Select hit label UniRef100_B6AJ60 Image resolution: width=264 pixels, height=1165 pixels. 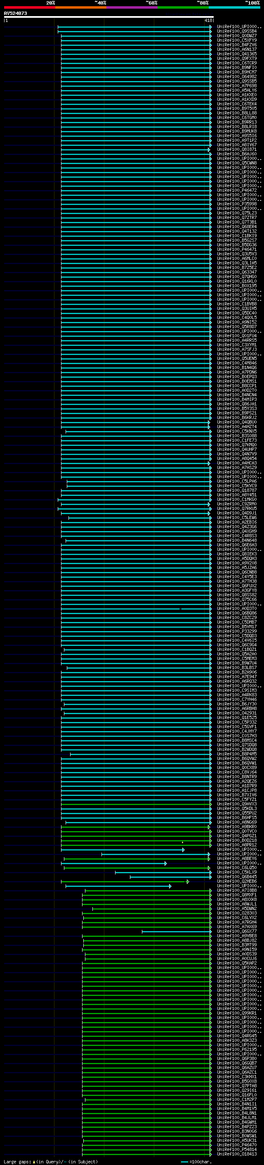pyautogui.click(x=237, y=154)
